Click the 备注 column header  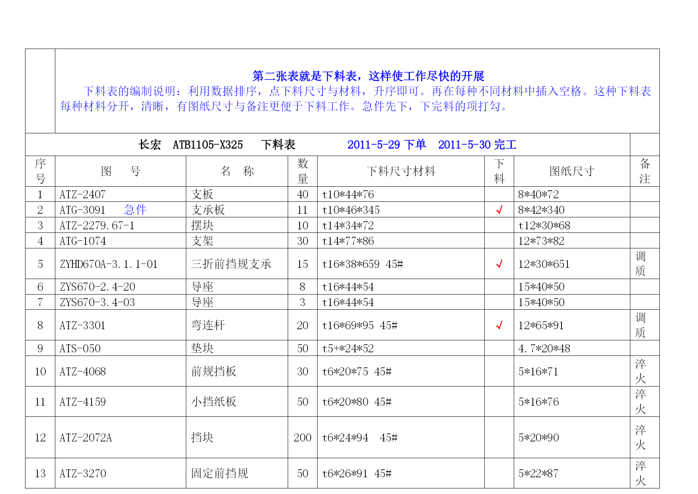point(645,171)
